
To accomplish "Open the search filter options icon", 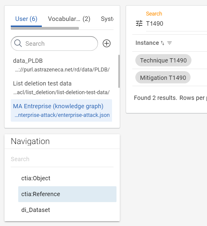I will pyautogui.click(x=139, y=23).
